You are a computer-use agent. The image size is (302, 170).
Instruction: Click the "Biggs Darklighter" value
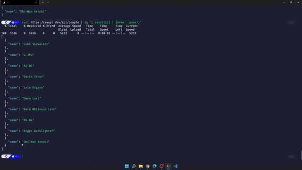coord(39,131)
